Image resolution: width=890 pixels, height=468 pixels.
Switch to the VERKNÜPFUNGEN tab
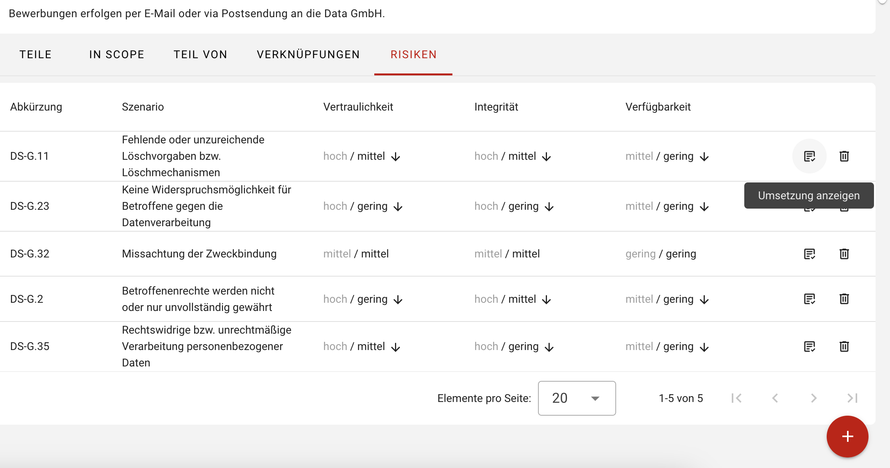pos(308,54)
